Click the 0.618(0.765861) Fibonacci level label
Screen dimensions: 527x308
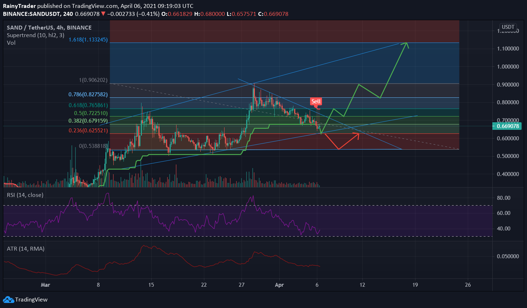(88, 105)
